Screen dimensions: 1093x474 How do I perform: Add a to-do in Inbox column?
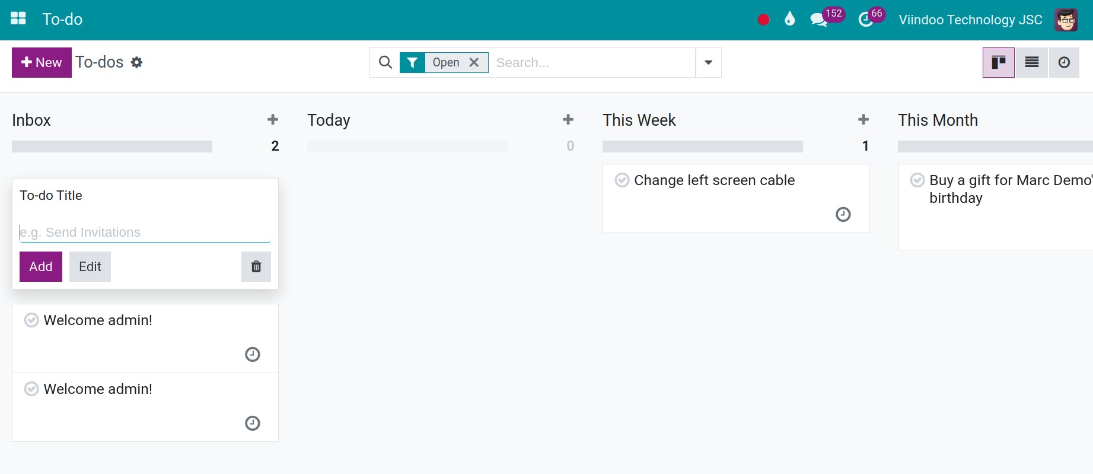tap(273, 120)
